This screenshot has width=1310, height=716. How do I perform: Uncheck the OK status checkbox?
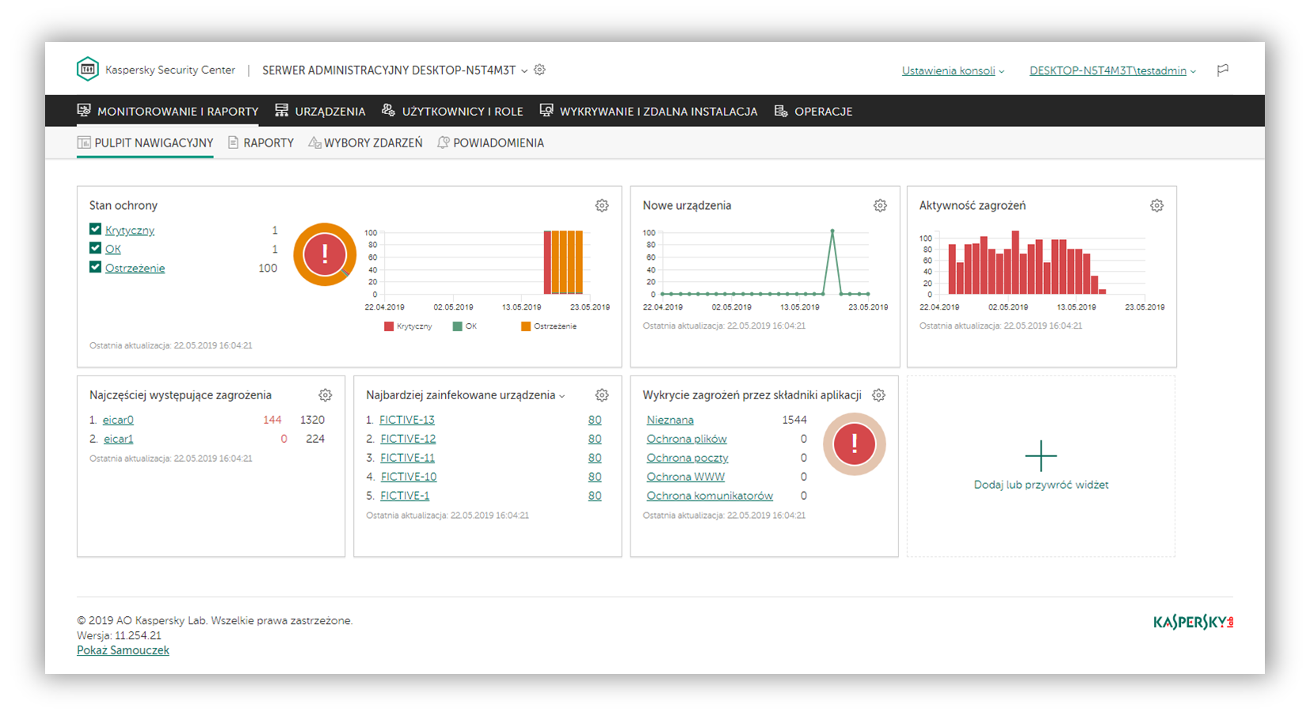(x=95, y=248)
